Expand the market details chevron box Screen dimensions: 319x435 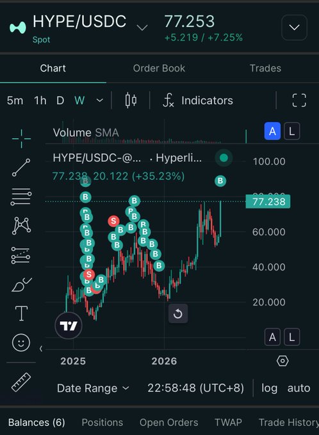(294, 27)
